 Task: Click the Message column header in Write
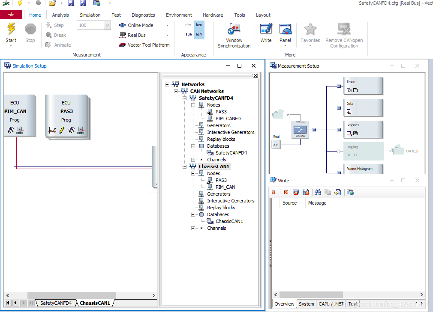click(317, 203)
